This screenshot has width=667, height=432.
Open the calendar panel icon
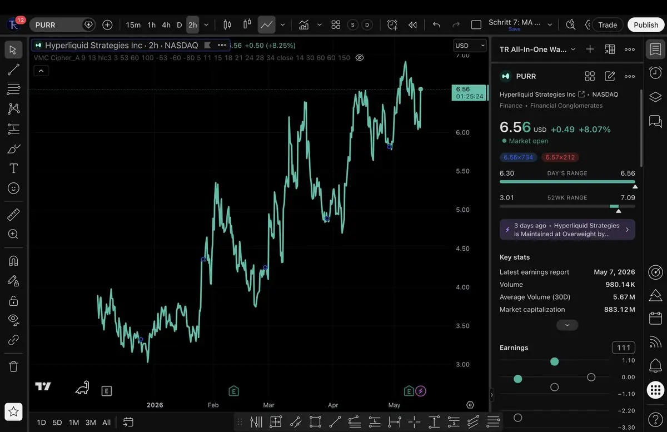point(655,318)
